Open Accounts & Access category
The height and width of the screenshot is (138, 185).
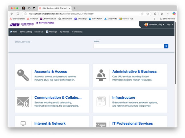coord(51,72)
